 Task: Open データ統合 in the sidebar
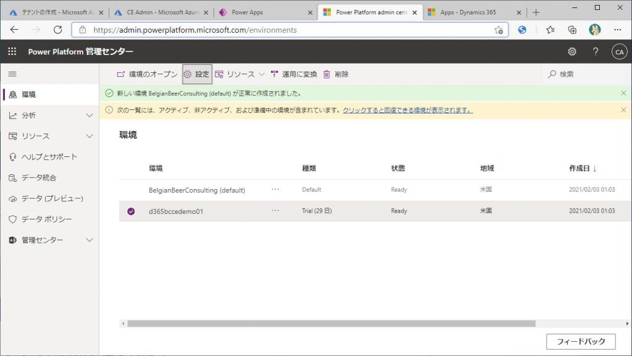point(49,177)
